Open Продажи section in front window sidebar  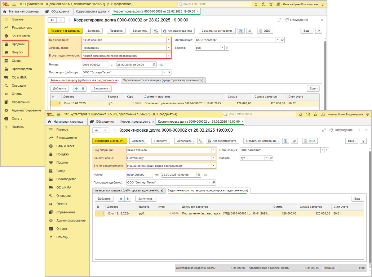[63, 154]
